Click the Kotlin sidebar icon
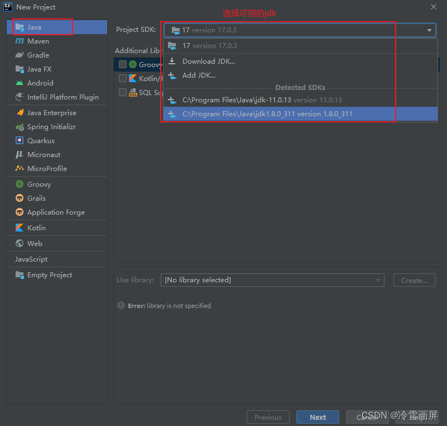Screen dimensions: 447x426 pos(20,228)
